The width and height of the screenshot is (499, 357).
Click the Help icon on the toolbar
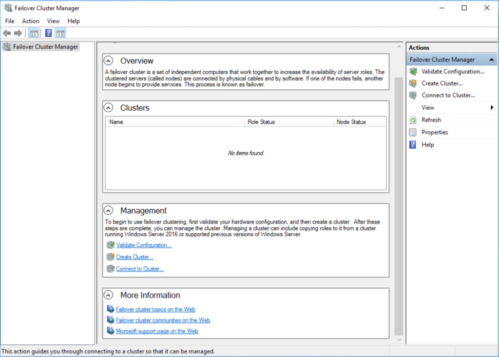[x=47, y=33]
